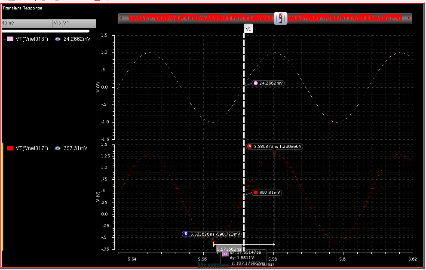Toggle visibility eye for VT("/net016")
The height and width of the screenshot is (270, 426).
point(58,39)
